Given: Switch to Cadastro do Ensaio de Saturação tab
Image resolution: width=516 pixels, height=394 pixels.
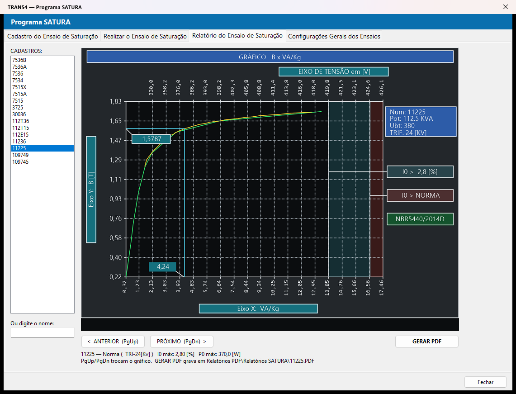Looking at the screenshot, I should (x=52, y=36).
